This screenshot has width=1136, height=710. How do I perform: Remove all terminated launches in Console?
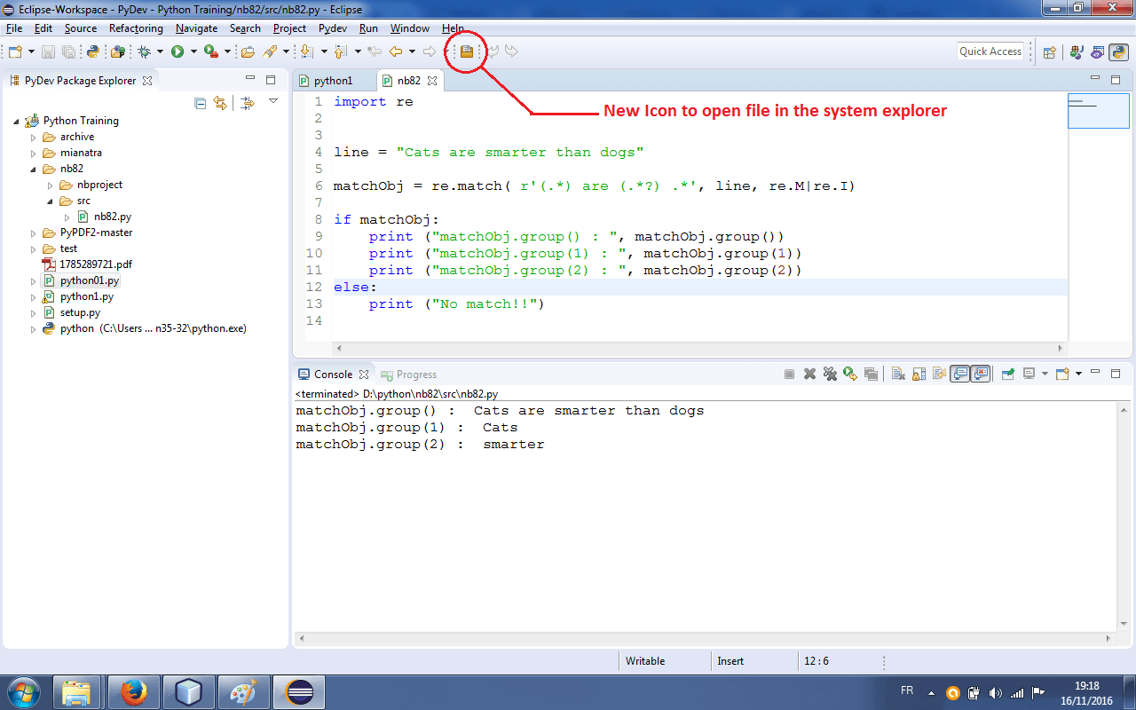pyautogui.click(x=830, y=375)
